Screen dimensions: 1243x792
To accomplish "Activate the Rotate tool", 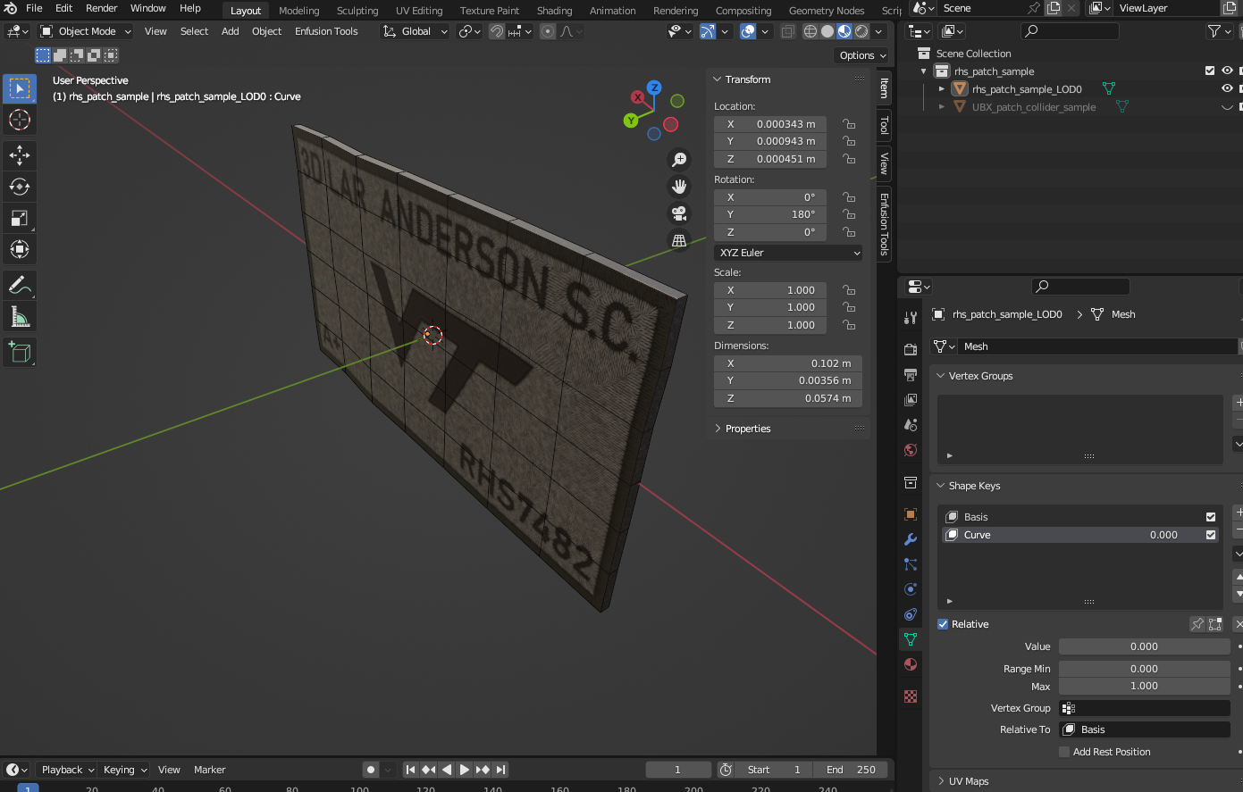I will tap(20, 187).
